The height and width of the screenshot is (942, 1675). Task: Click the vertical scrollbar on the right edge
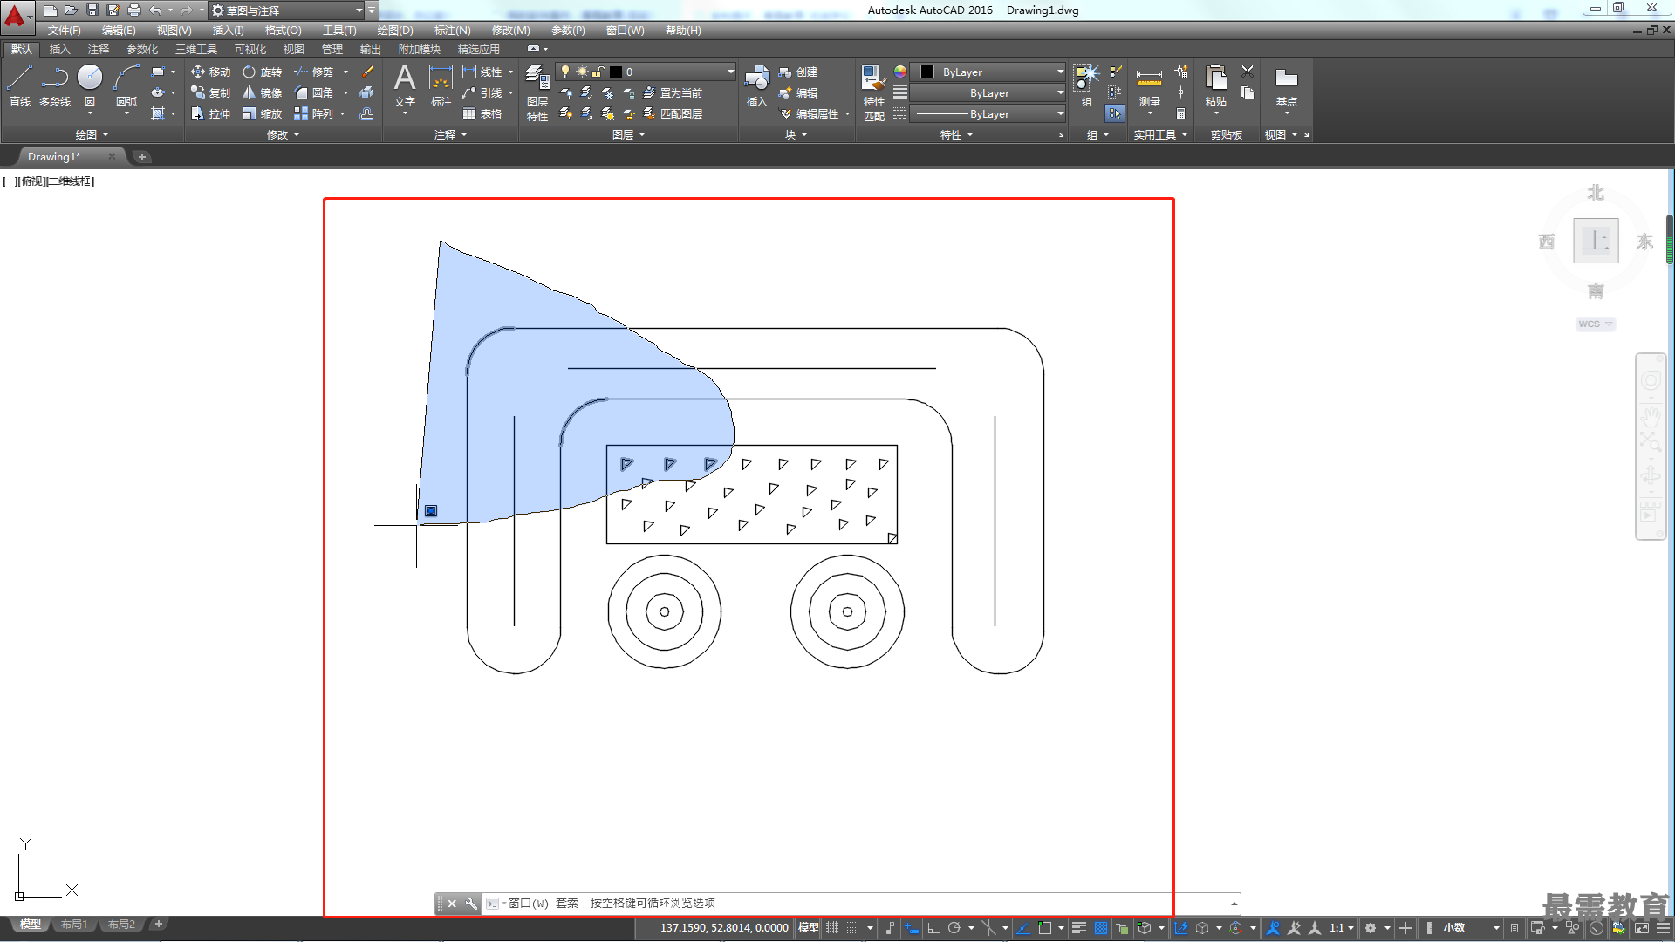pyautogui.click(x=1670, y=240)
